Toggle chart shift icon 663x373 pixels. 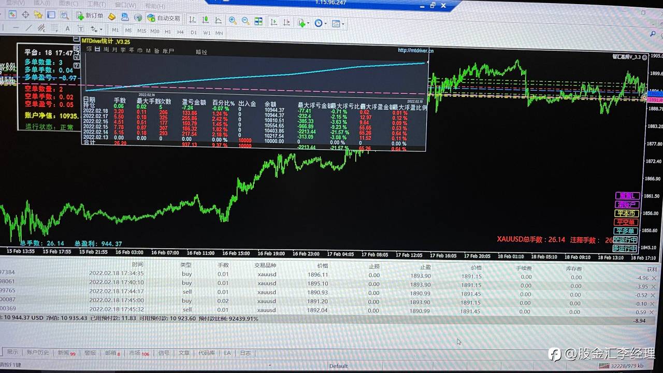click(286, 22)
